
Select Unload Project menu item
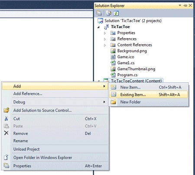click(x=55, y=149)
